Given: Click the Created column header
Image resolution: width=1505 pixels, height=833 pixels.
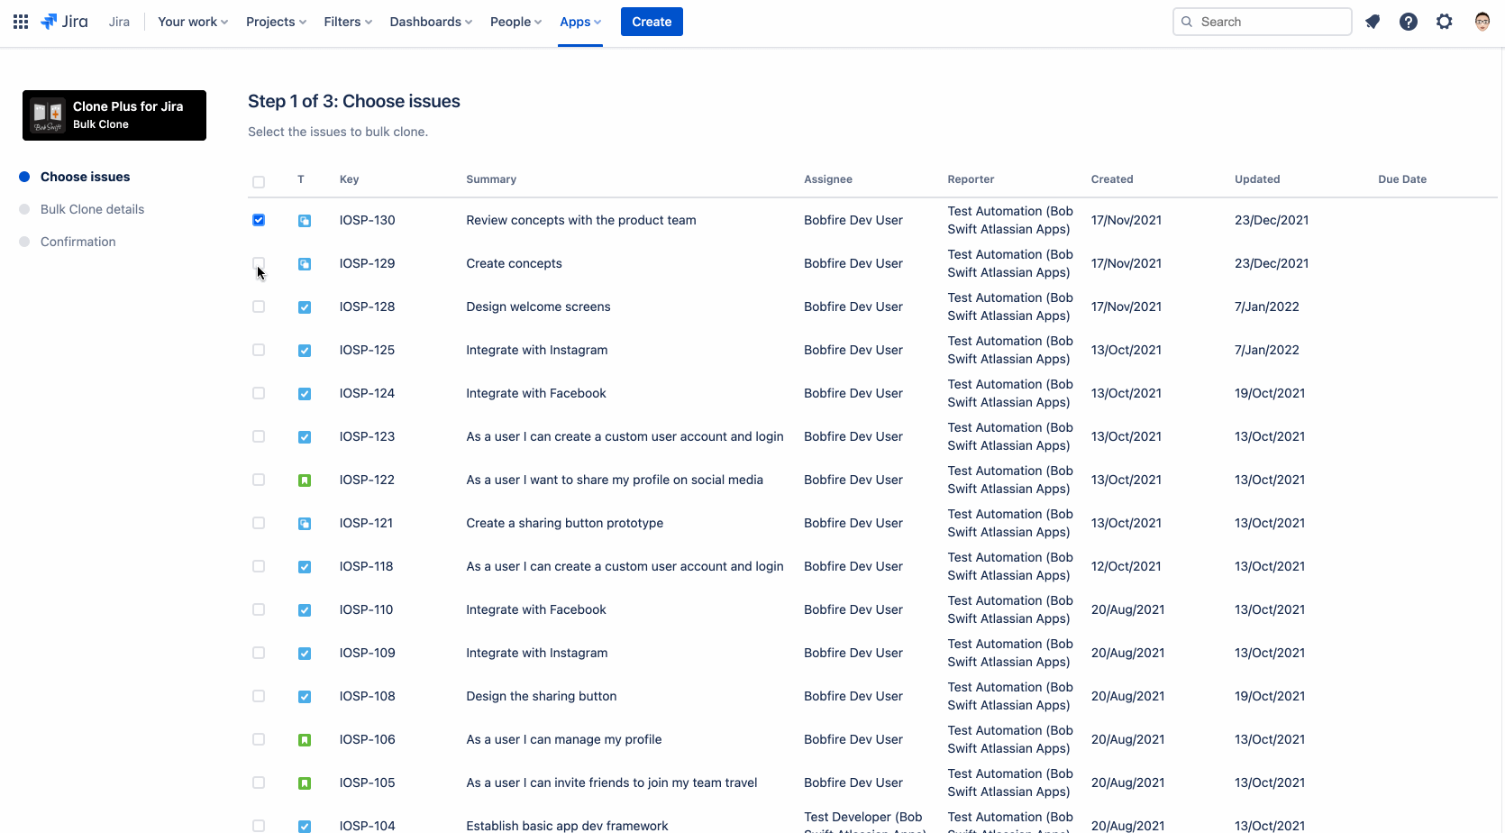Looking at the screenshot, I should [1112, 179].
